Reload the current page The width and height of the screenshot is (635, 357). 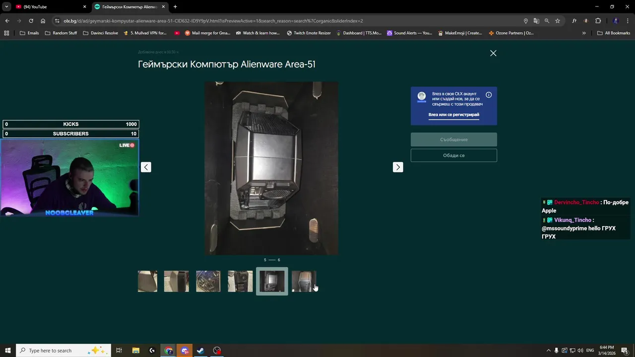point(31,21)
